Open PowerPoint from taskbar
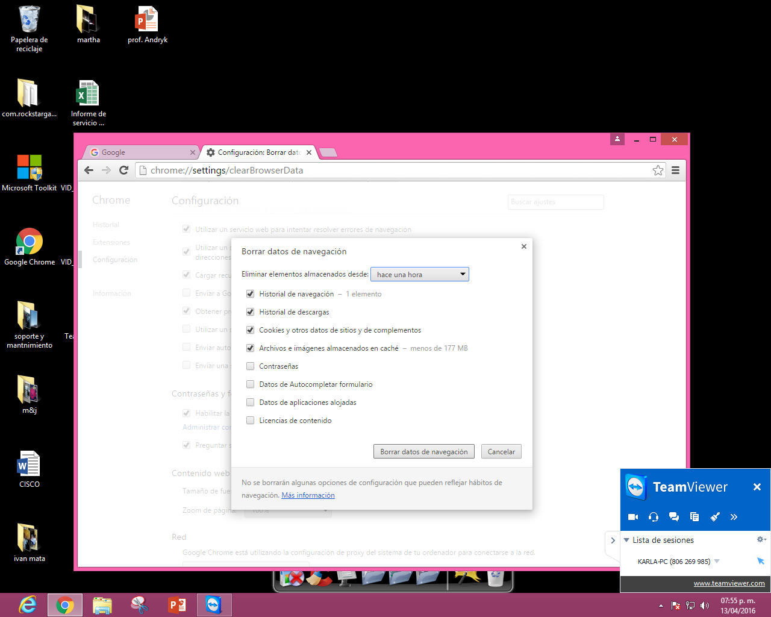The width and height of the screenshot is (771, 617). pos(177,605)
